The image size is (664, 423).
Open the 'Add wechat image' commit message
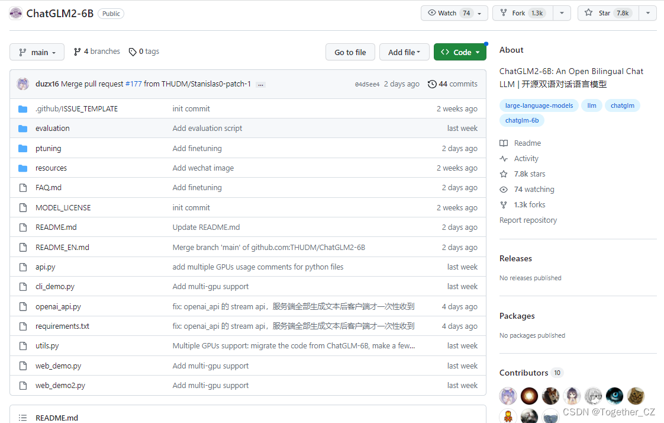tap(203, 168)
